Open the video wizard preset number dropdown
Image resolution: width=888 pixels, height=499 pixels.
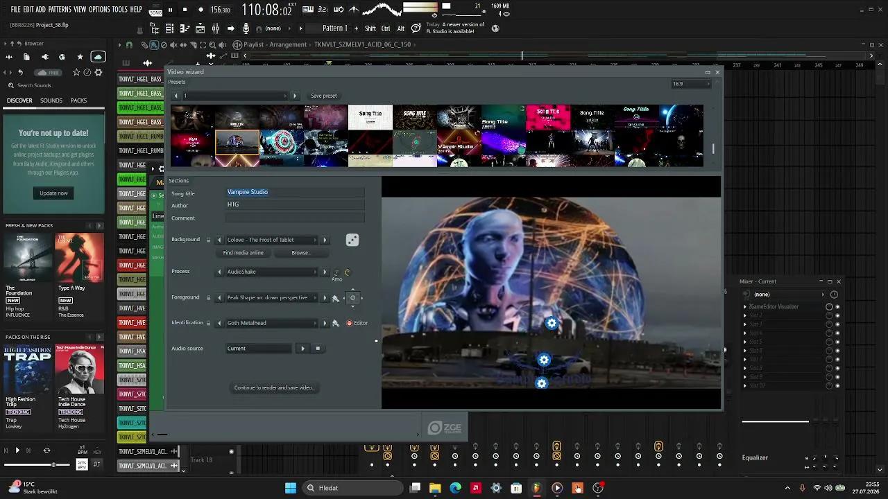click(235, 96)
